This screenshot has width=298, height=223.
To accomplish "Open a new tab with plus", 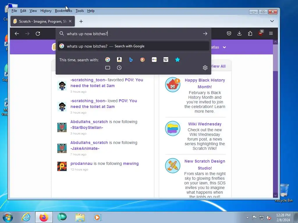I will click(81, 21).
